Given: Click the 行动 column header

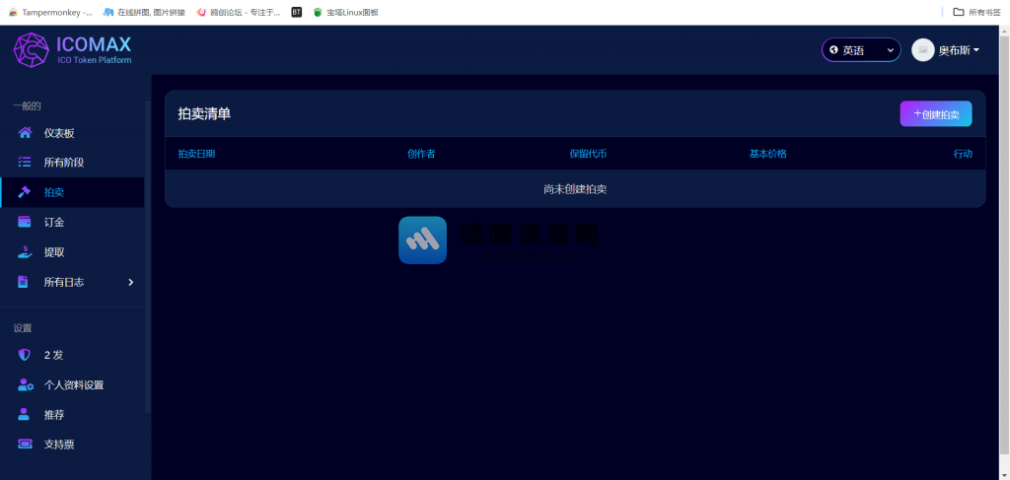Looking at the screenshot, I should [x=963, y=154].
